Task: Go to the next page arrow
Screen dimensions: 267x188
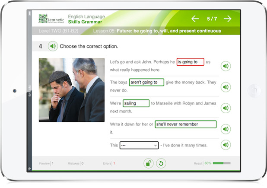Action: point(228,19)
